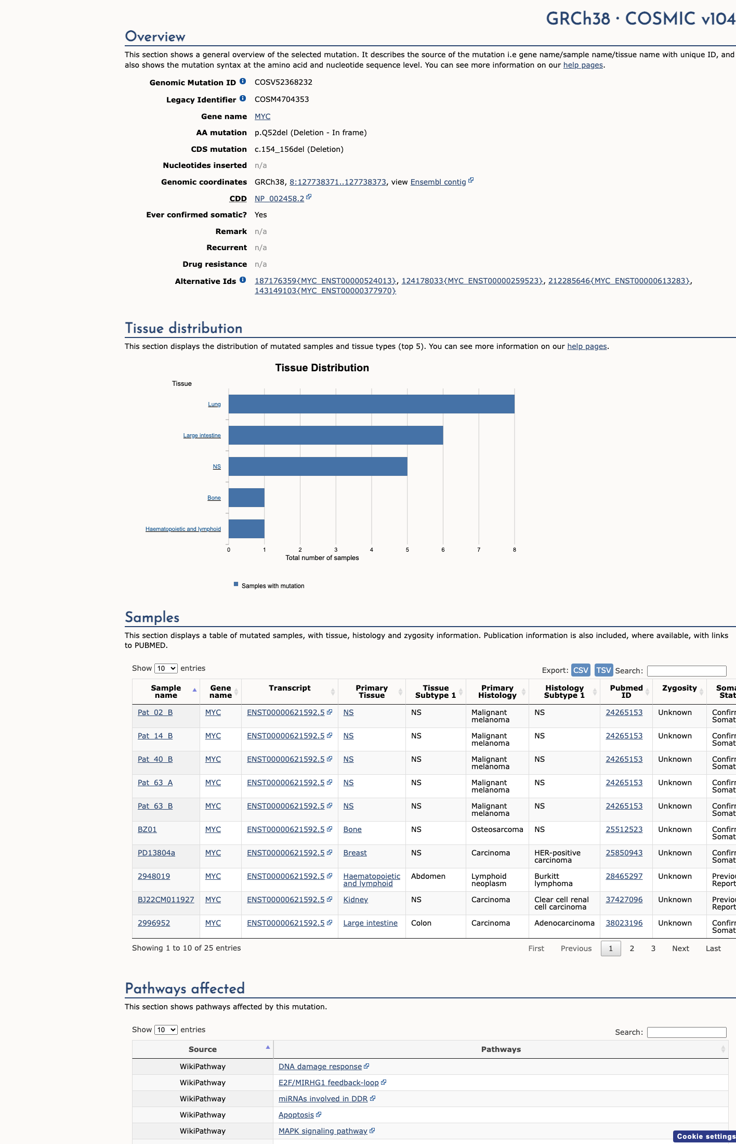The image size is (736, 1144).
Task: Click external link icon in BZ01 transcript row
Action: click(330, 829)
